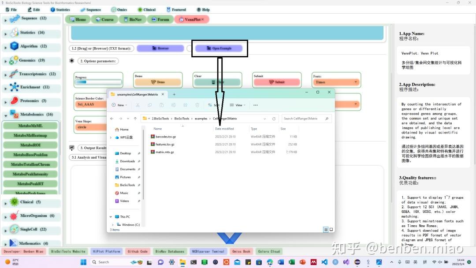This screenshot has width=476, height=268.
Task: Click the options bullet toggle beside Options parameters
Action: (x=72, y=61)
